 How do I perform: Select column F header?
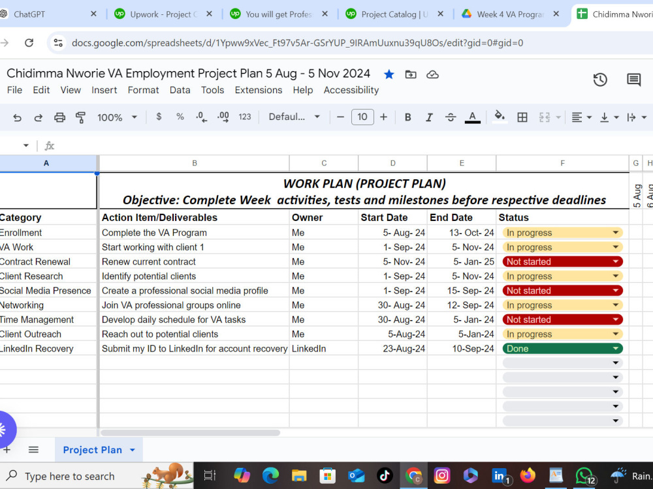pyautogui.click(x=562, y=164)
